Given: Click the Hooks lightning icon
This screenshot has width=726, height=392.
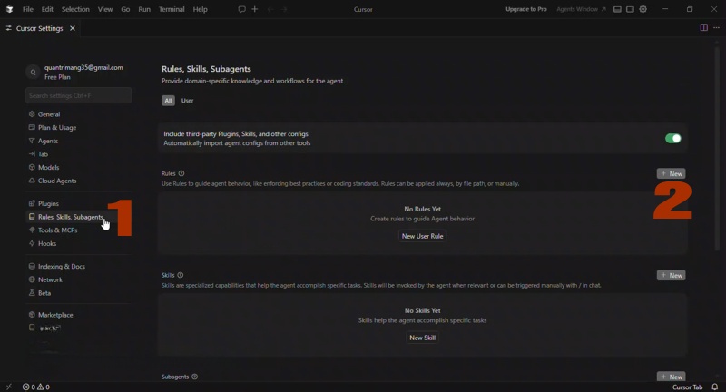Looking at the screenshot, I should (32, 243).
